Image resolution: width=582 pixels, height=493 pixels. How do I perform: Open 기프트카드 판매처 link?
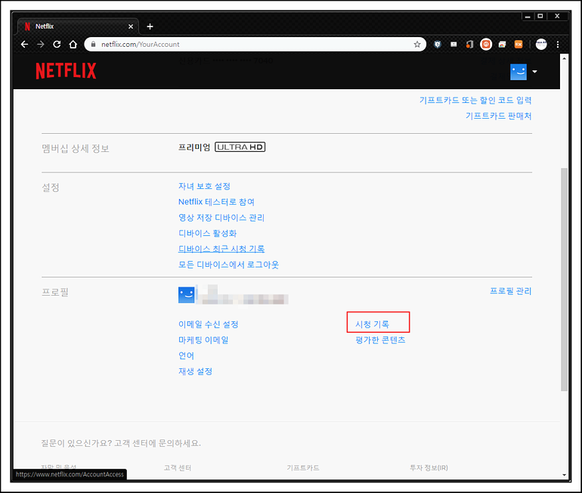pos(499,116)
